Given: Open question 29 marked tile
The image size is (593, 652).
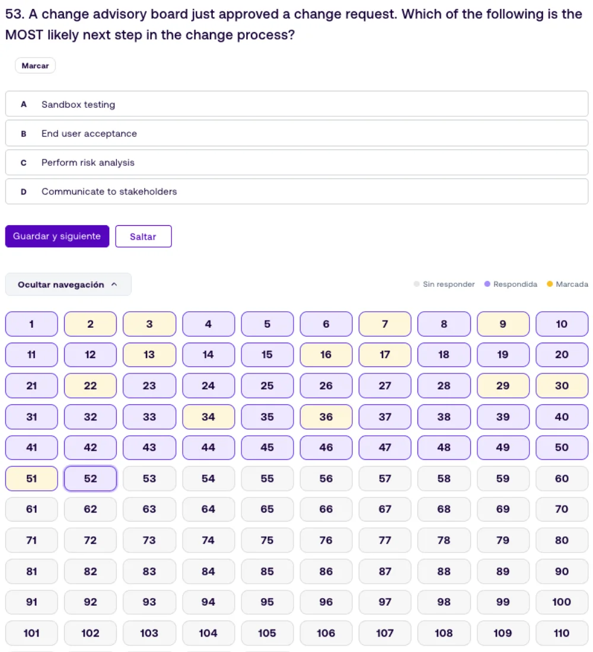Looking at the screenshot, I should point(503,386).
